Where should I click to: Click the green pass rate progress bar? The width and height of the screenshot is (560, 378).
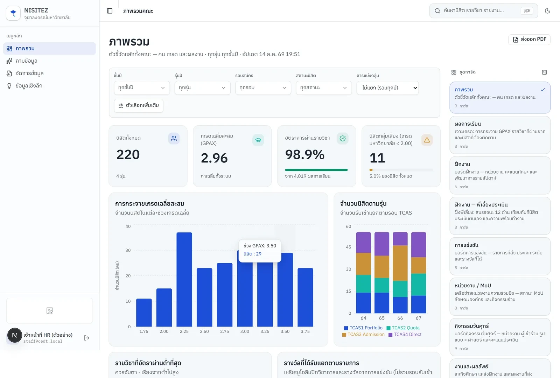click(316, 170)
